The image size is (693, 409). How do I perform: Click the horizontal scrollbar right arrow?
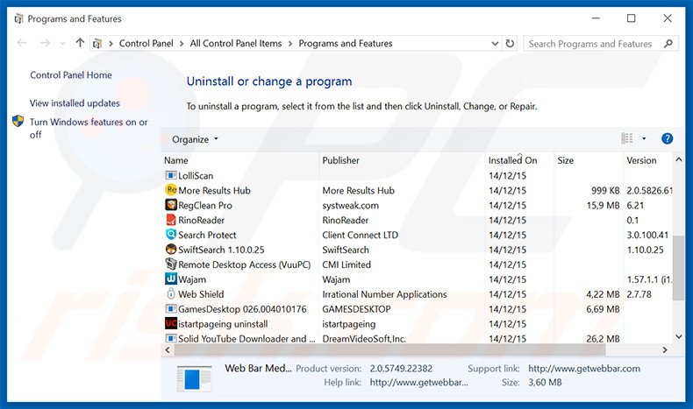(665, 349)
